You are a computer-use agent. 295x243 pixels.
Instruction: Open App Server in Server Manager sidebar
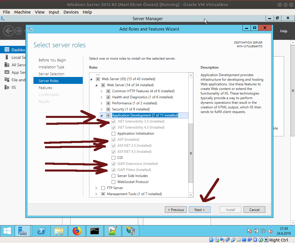pos(13,72)
